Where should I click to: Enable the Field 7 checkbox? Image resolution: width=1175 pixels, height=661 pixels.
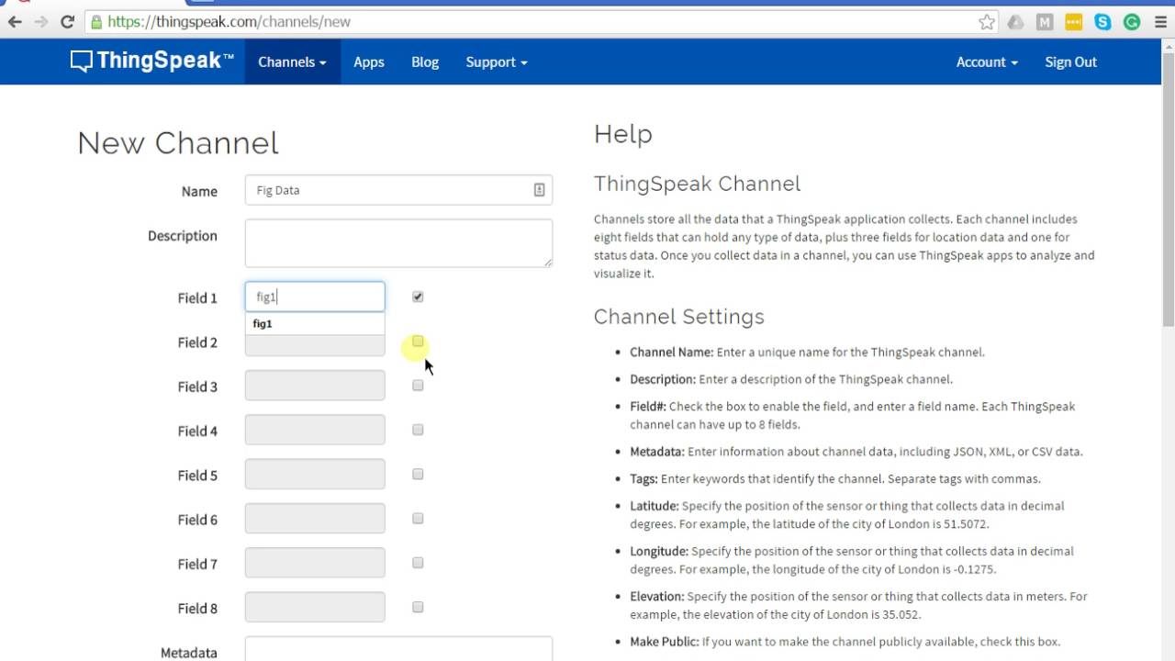418,563
